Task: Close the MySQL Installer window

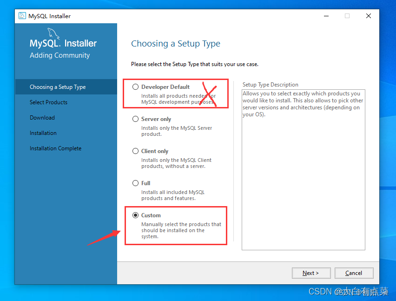Action: (x=369, y=16)
